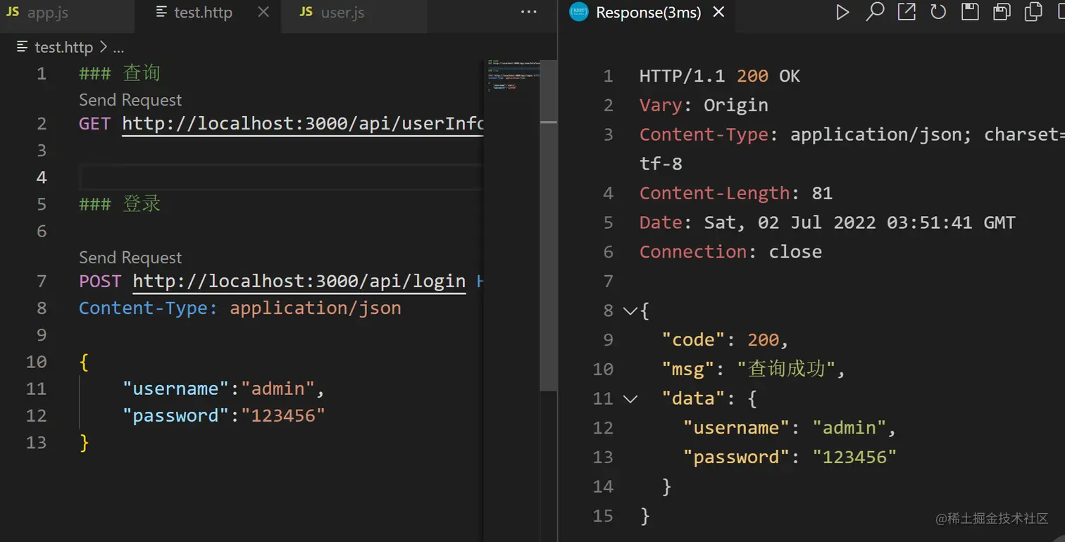Click the "Vary: Origin" header
The image size is (1065, 542).
[704, 106]
